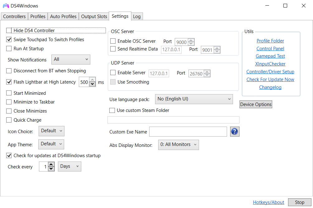Screen dimensions: 313x208
Task: Select the Settings tab
Action: point(120,16)
